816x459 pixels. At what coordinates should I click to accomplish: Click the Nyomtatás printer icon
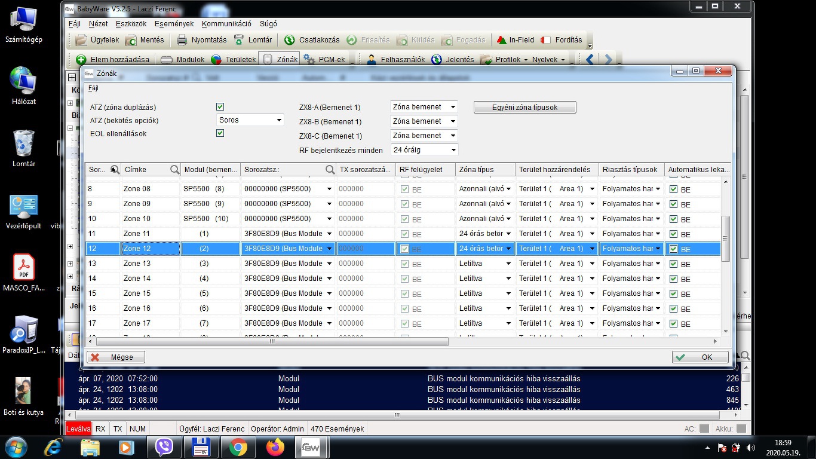point(182,40)
